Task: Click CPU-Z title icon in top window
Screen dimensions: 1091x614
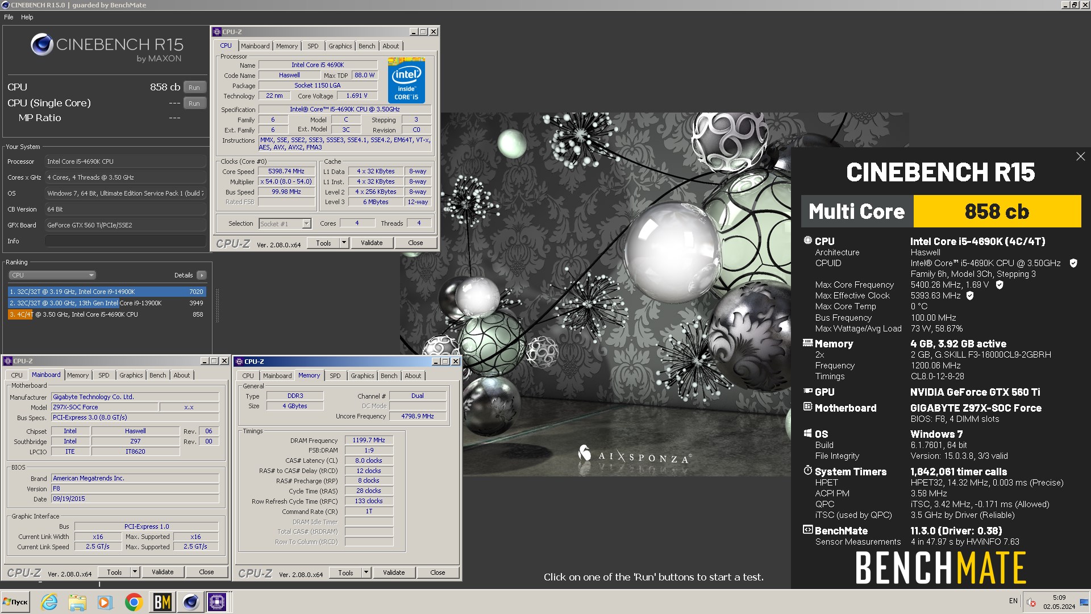Action: [x=216, y=32]
